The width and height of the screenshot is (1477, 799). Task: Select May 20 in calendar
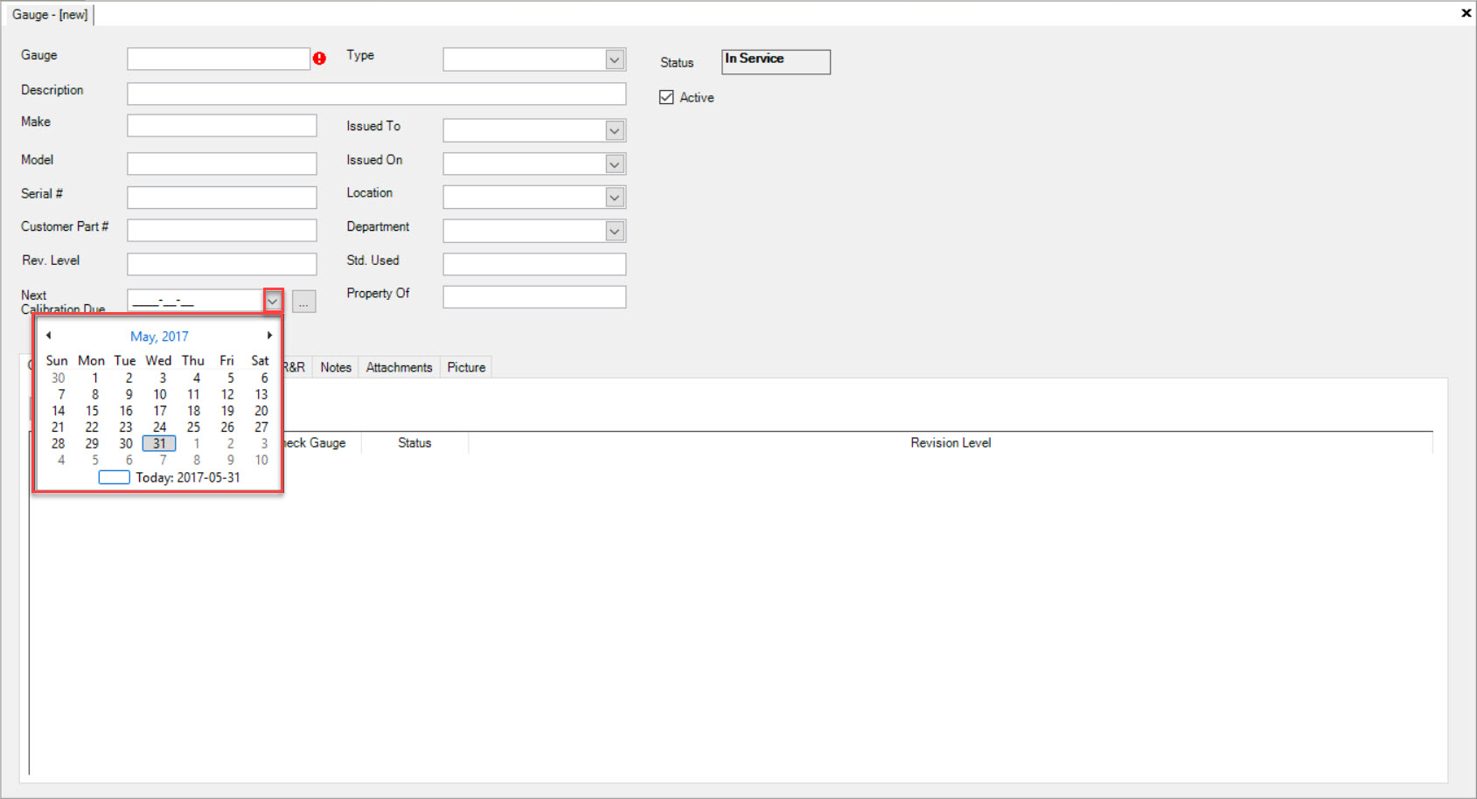(x=261, y=411)
